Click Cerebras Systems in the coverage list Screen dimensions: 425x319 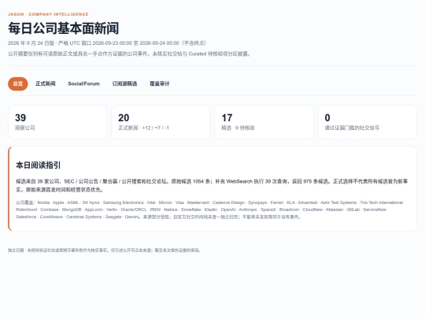click(x=83, y=217)
